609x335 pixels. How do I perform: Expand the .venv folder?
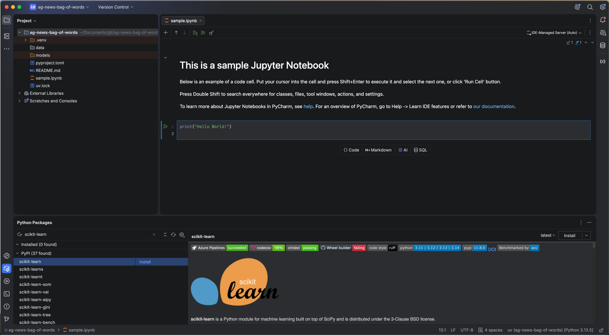pyautogui.click(x=26, y=40)
